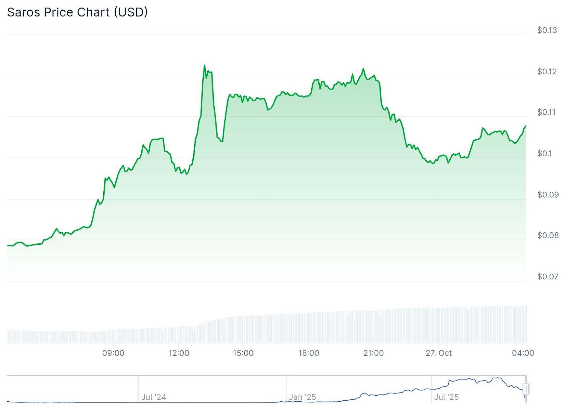Click the 15:00 time axis label
Screen dimensions: 566x413
click(x=243, y=353)
